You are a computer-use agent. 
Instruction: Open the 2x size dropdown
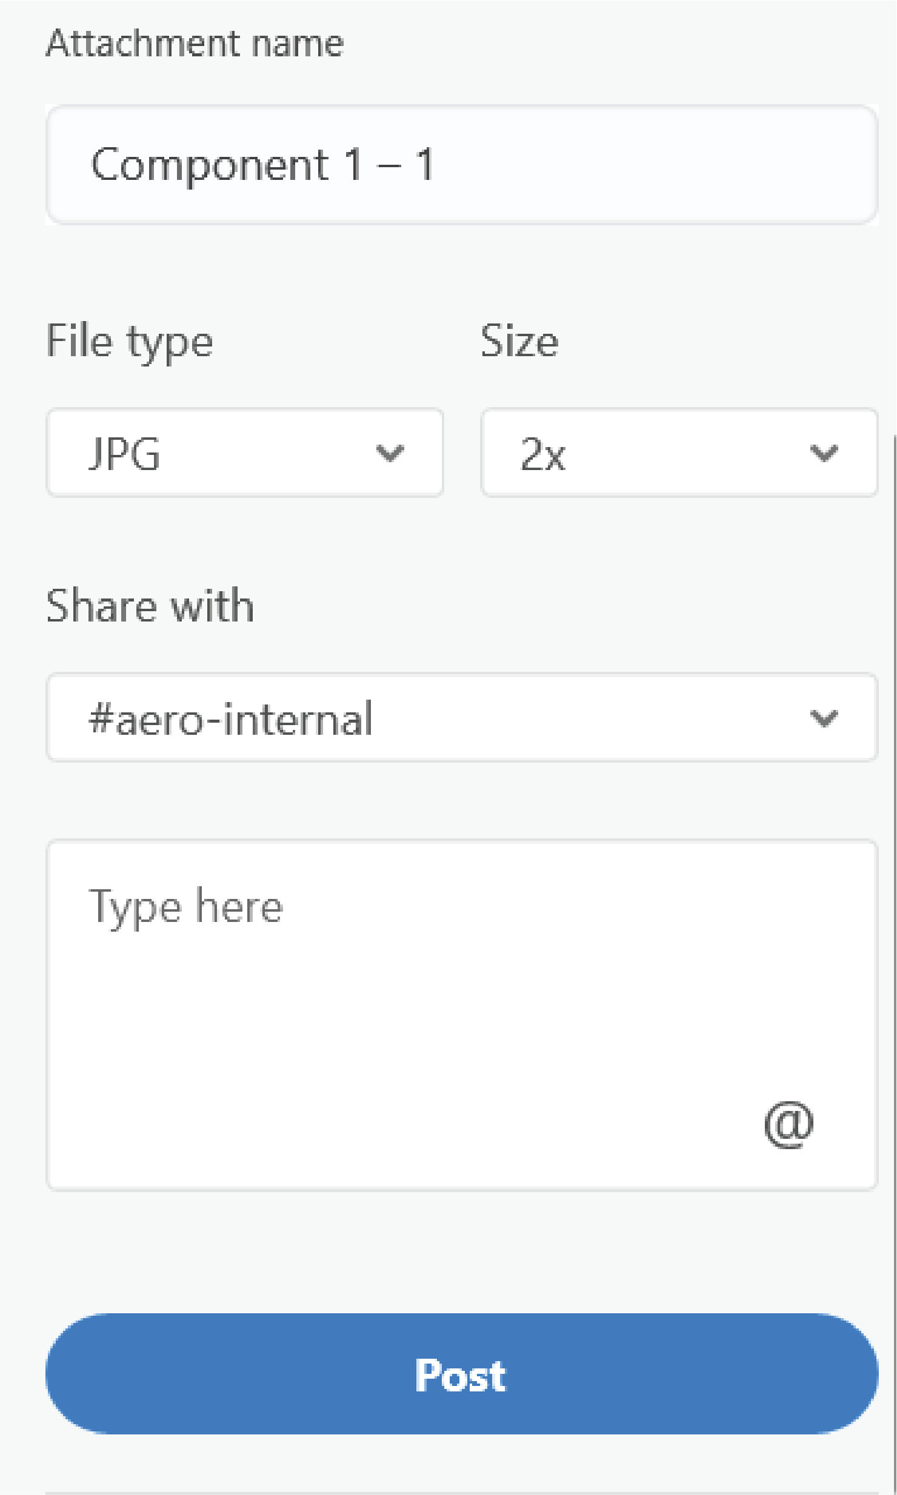click(x=679, y=452)
